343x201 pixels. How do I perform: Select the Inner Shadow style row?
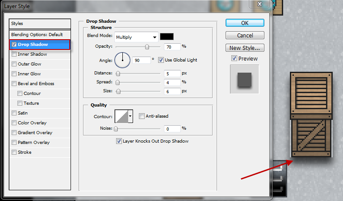pyautogui.click(x=40, y=54)
